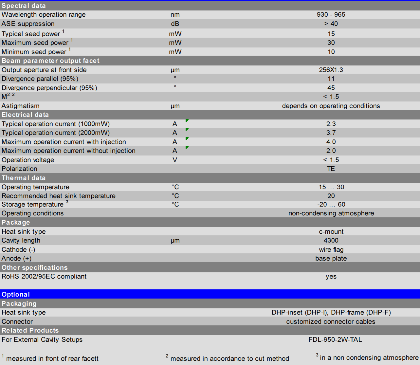The width and height of the screenshot is (420, 365).
Task: Click the operating temperature value '15 … 30'
Action: click(331, 187)
